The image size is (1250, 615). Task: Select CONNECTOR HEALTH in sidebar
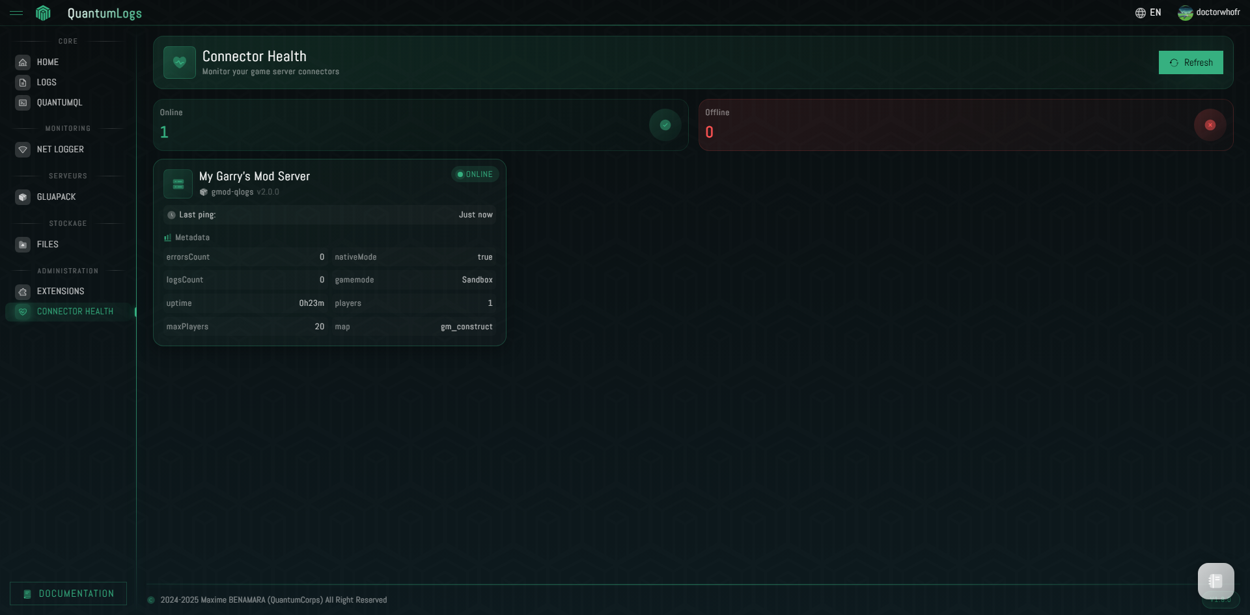(x=68, y=312)
